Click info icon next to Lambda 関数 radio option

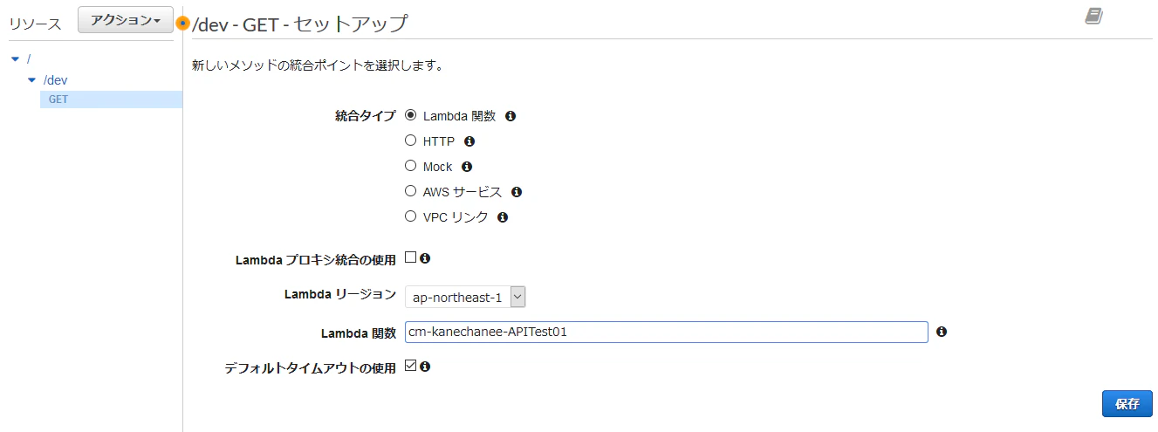pyautogui.click(x=510, y=116)
